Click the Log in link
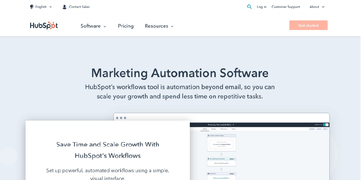 tap(261, 7)
